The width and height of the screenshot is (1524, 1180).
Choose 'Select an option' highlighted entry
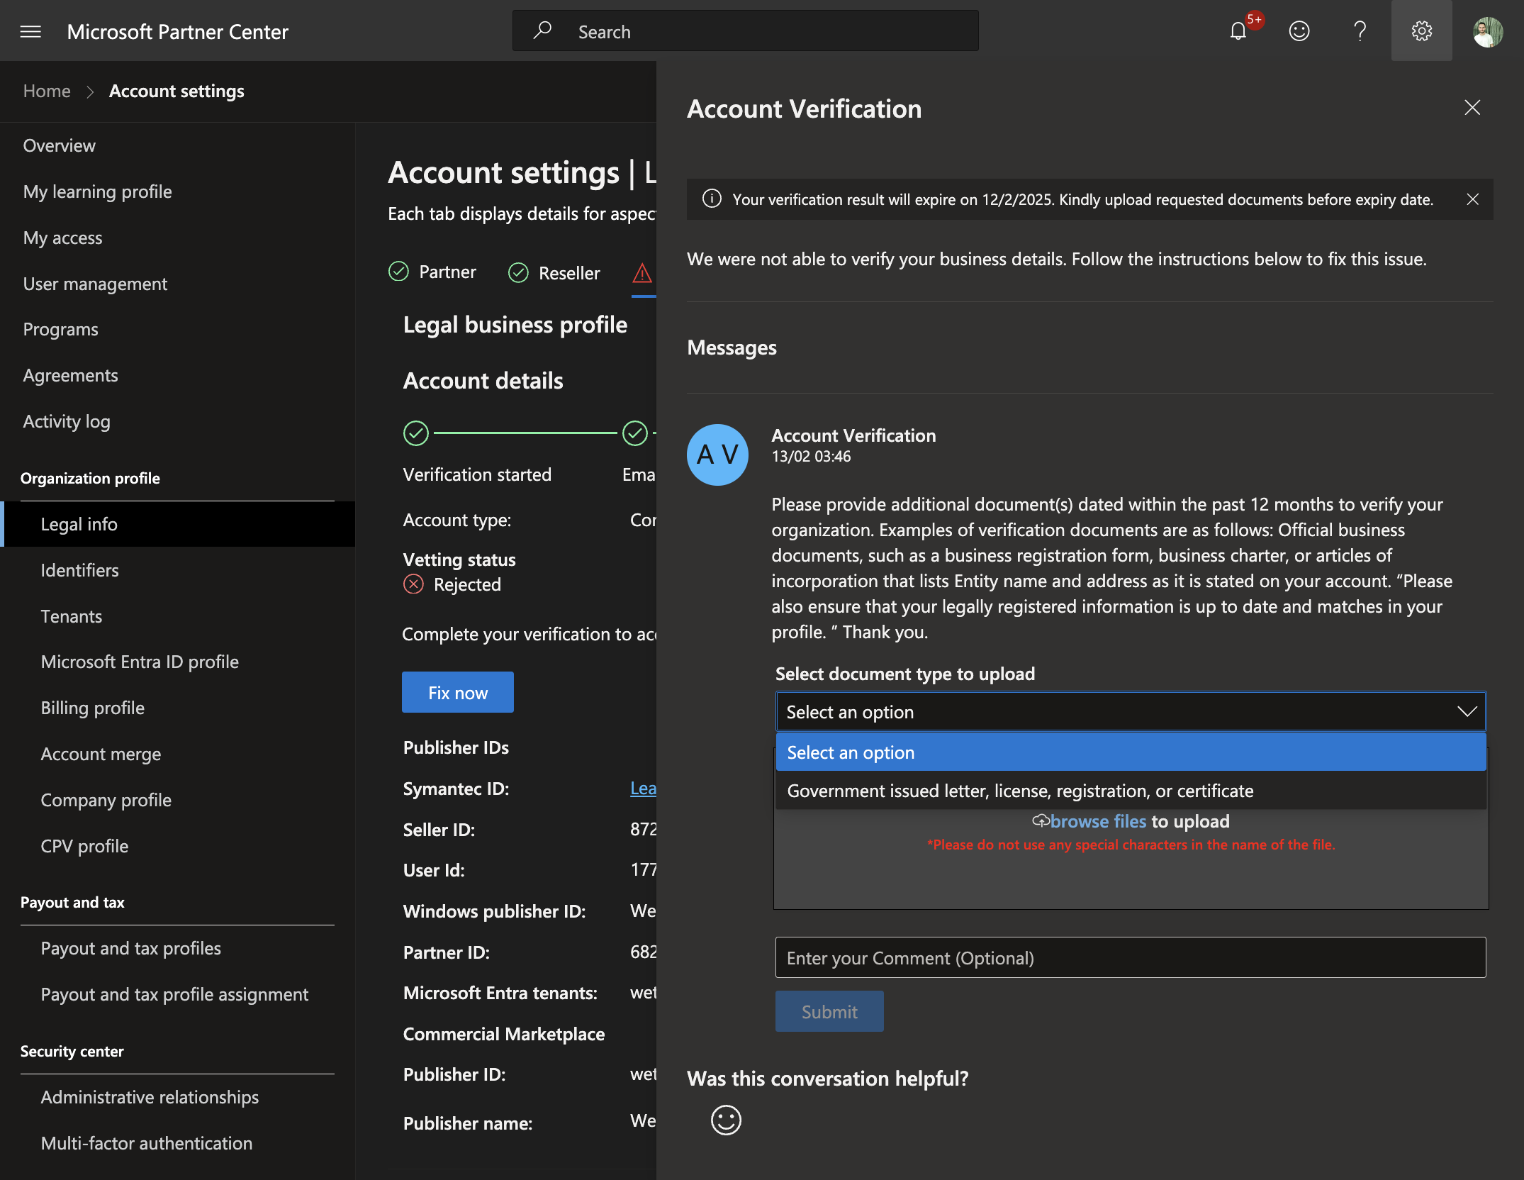pyautogui.click(x=1131, y=752)
